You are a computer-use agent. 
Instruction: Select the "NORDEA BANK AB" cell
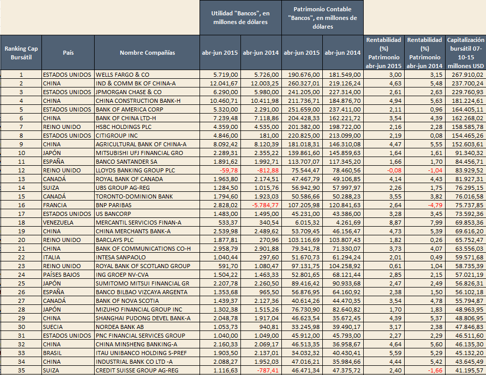tap(147, 326)
